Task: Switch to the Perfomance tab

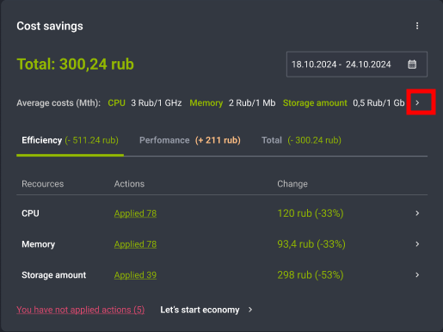Action: click(x=190, y=140)
